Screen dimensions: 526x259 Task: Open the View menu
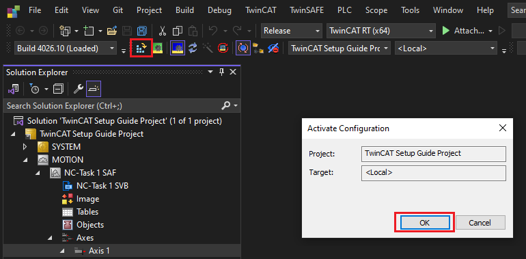click(x=90, y=10)
